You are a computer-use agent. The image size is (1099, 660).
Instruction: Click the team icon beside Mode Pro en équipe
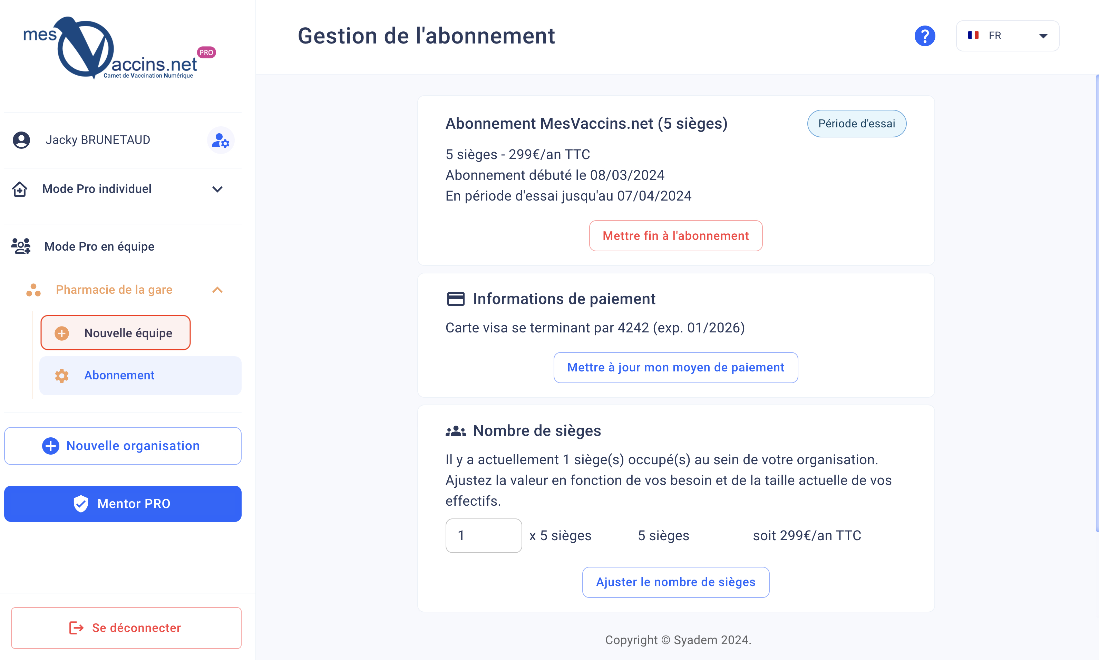(x=21, y=246)
